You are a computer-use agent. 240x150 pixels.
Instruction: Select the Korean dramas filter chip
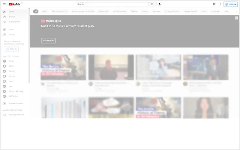point(190,11)
